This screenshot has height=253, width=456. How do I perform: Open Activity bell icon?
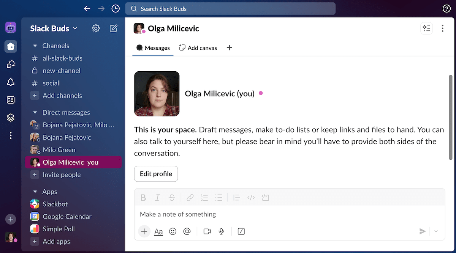pyautogui.click(x=11, y=82)
